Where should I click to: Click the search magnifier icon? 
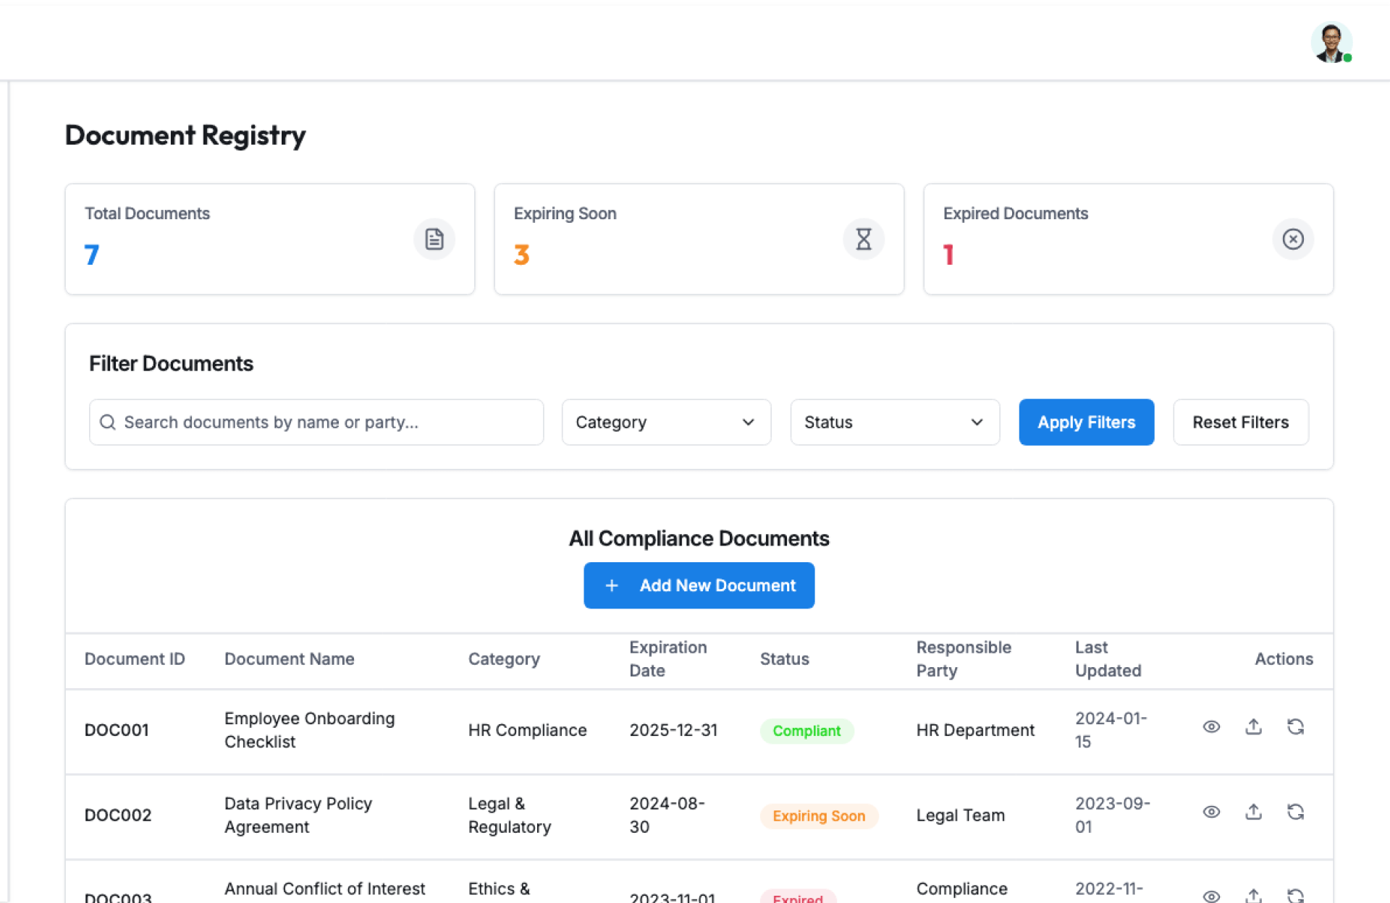pos(107,422)
